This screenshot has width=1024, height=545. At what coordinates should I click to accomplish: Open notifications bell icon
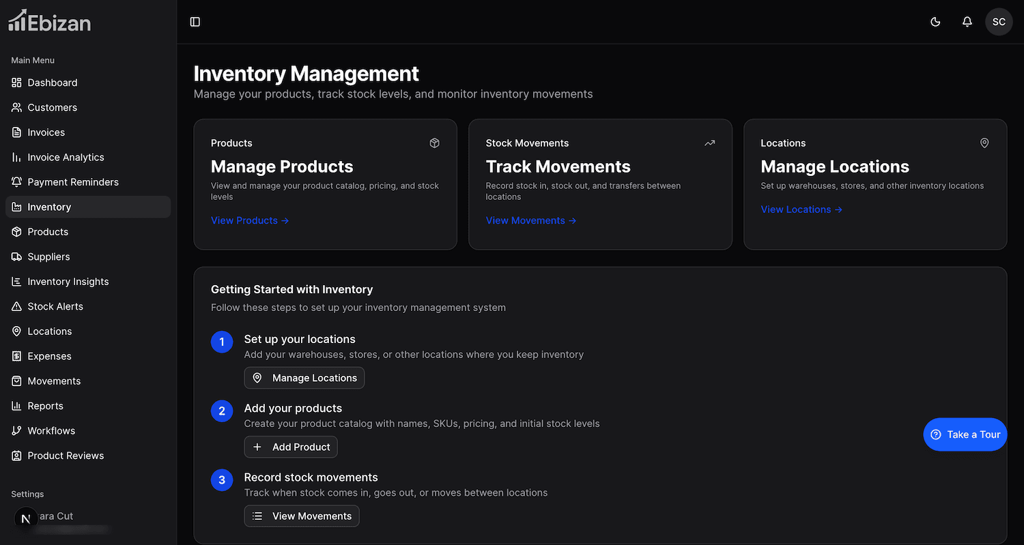pos(967,22)
